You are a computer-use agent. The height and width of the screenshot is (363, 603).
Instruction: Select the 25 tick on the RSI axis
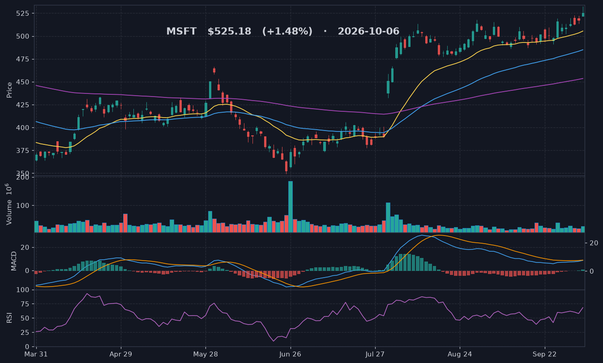coord(25,333)
